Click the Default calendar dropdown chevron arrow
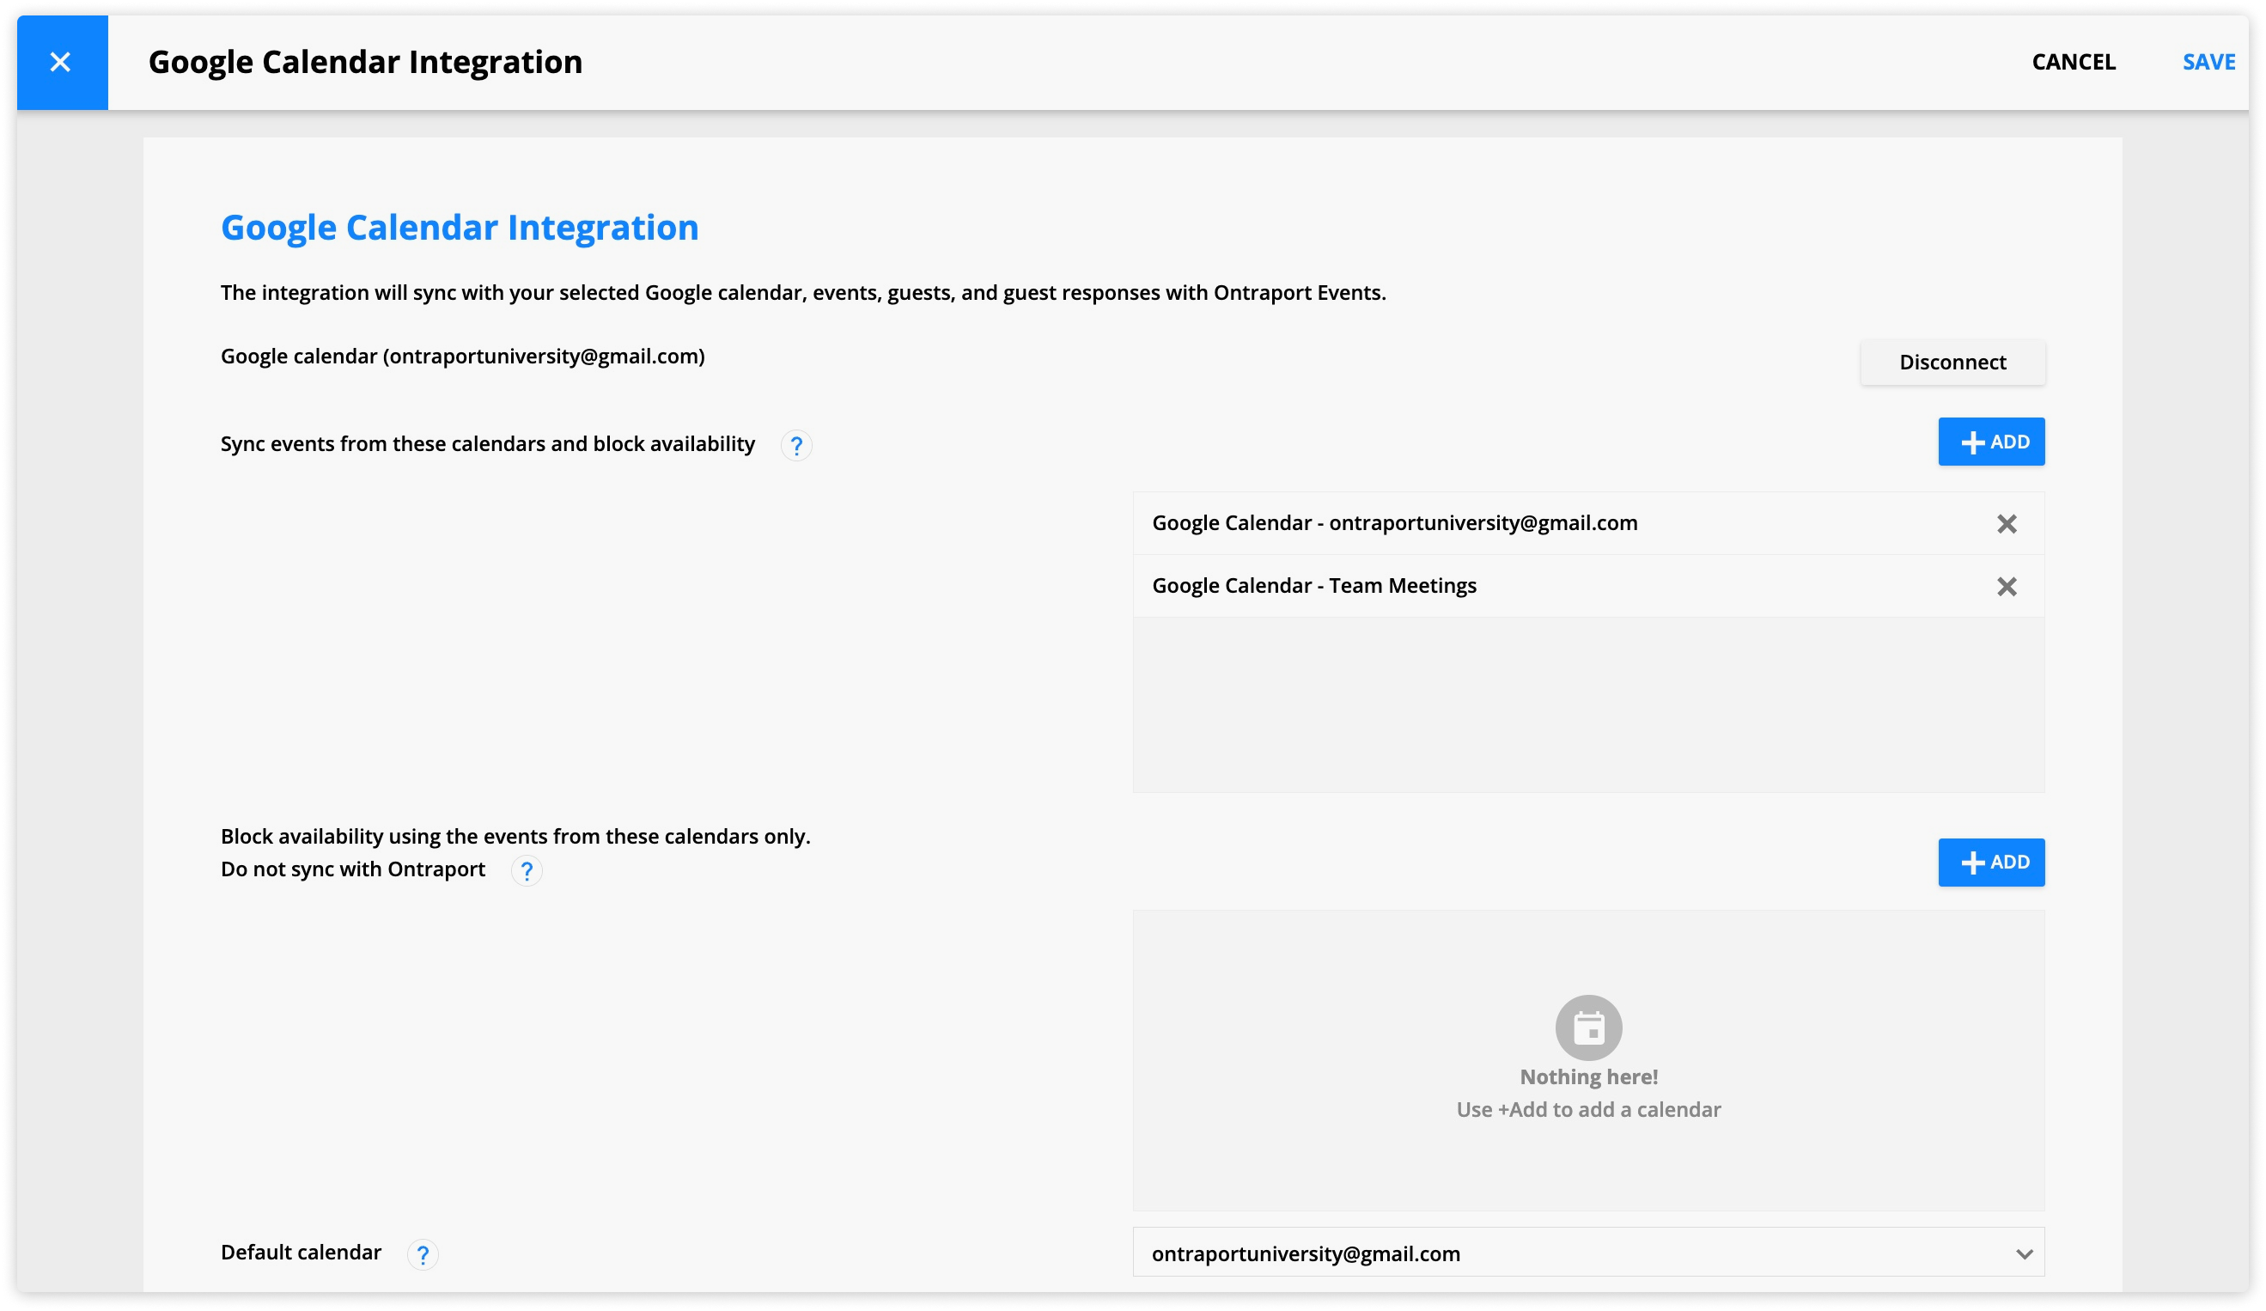 click(x=2024, y=1254)
